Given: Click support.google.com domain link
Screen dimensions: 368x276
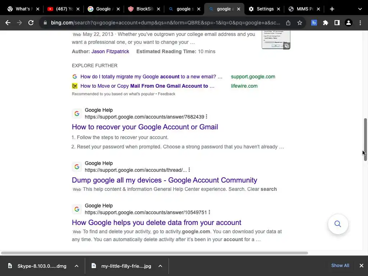Looking at the screenshot, I should click(x=253, y=77).
